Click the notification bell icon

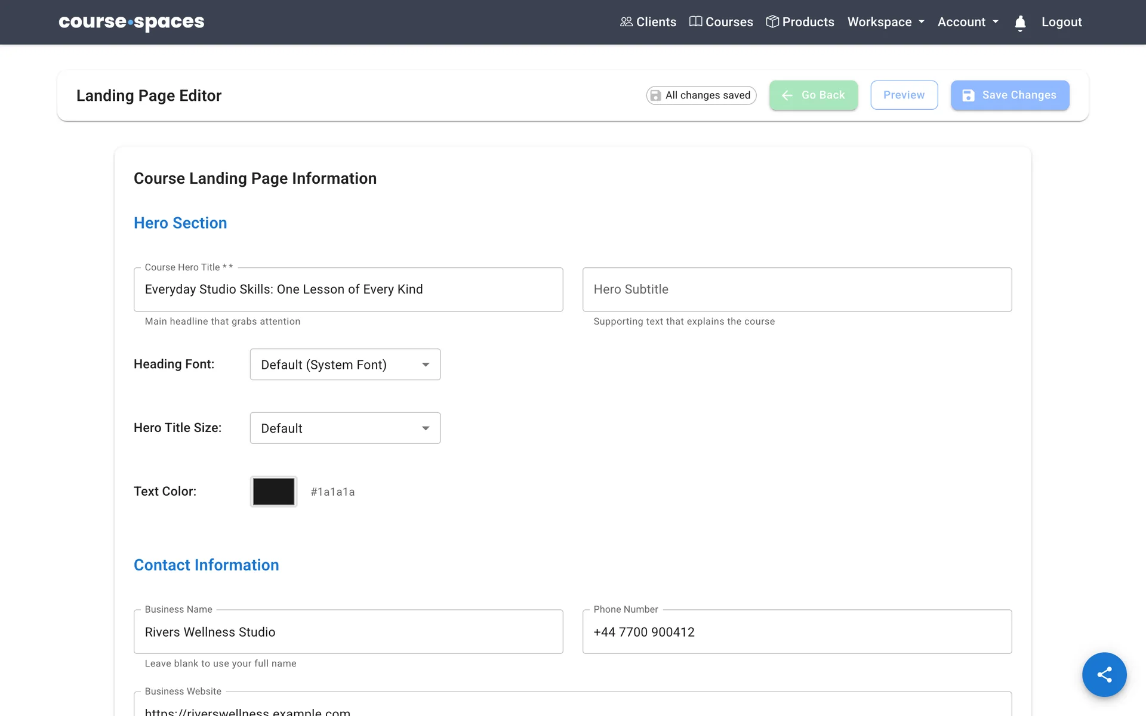(1020, 23)
